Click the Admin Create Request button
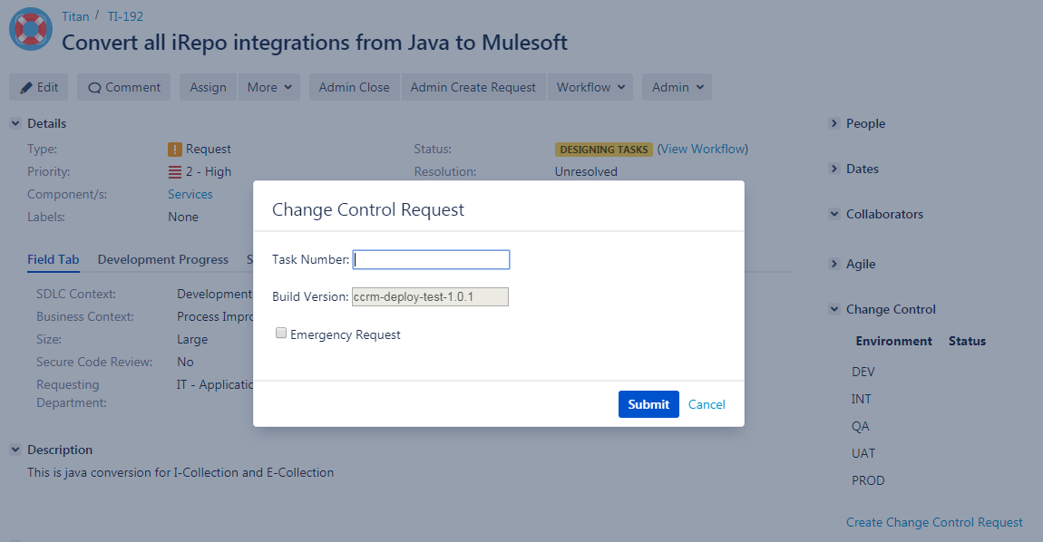This screenshot has height=542, width=1043. click(473, 87)
